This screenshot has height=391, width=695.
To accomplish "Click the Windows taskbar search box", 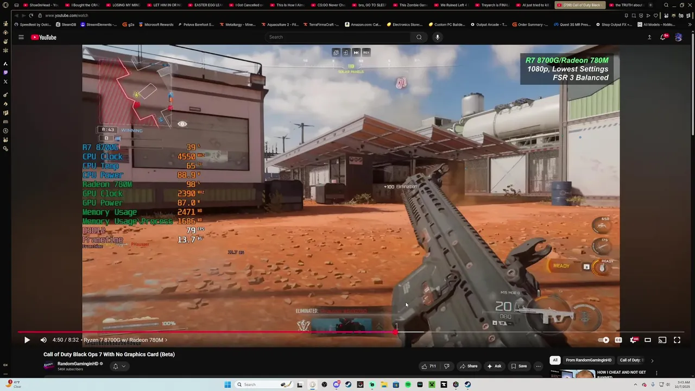I will click(x=264, y=384).
